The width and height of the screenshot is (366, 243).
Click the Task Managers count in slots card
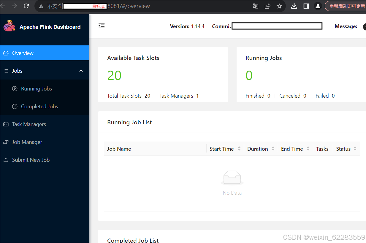click(x=198, y=96)
